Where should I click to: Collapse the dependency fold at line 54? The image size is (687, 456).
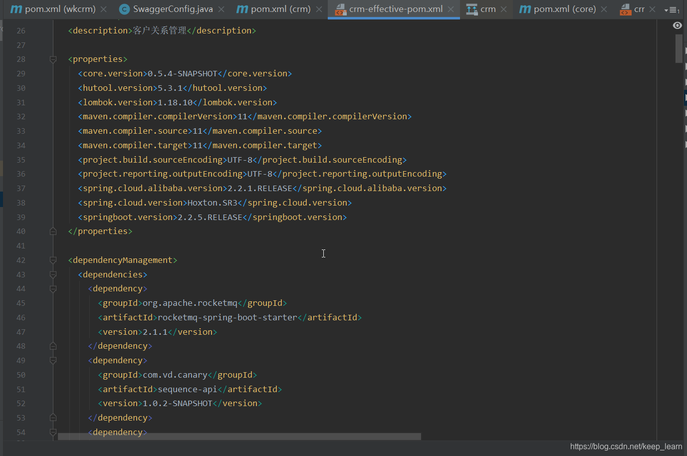tap(53, 433)
